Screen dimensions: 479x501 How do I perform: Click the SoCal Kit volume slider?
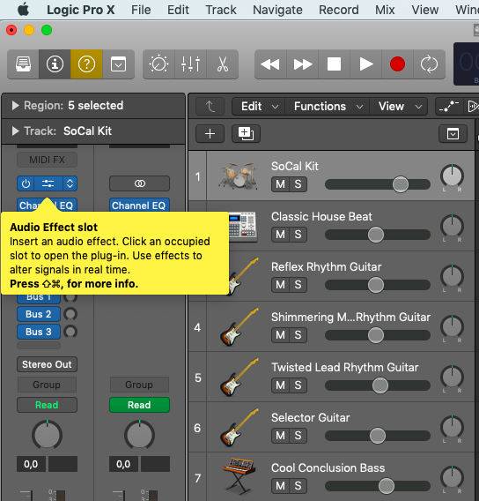(378, 184)
